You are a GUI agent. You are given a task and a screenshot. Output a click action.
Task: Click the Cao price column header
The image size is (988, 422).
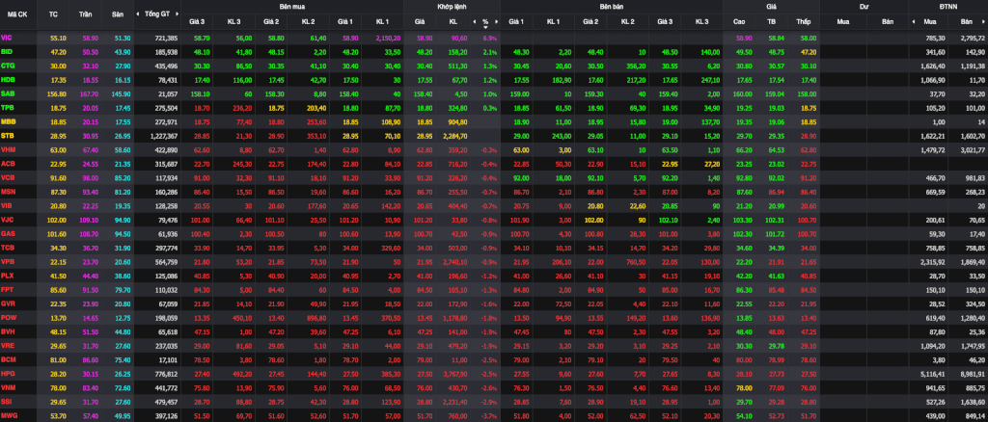(739, 21)
